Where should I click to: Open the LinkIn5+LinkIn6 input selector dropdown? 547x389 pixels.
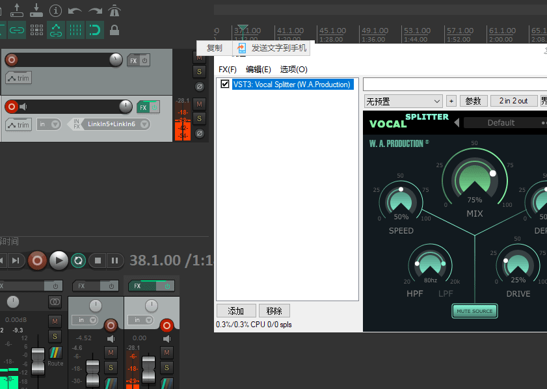(x=115, y=124)
